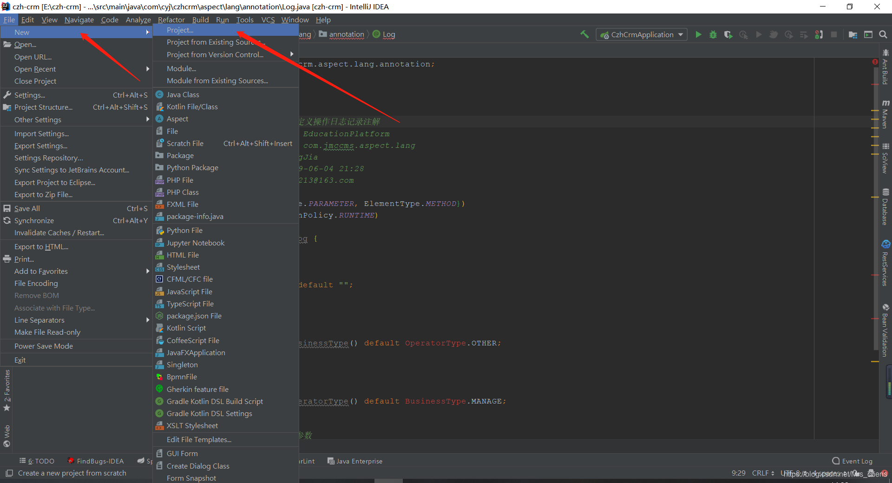Open the Navigate menu
892x483 pixels.
79,20
